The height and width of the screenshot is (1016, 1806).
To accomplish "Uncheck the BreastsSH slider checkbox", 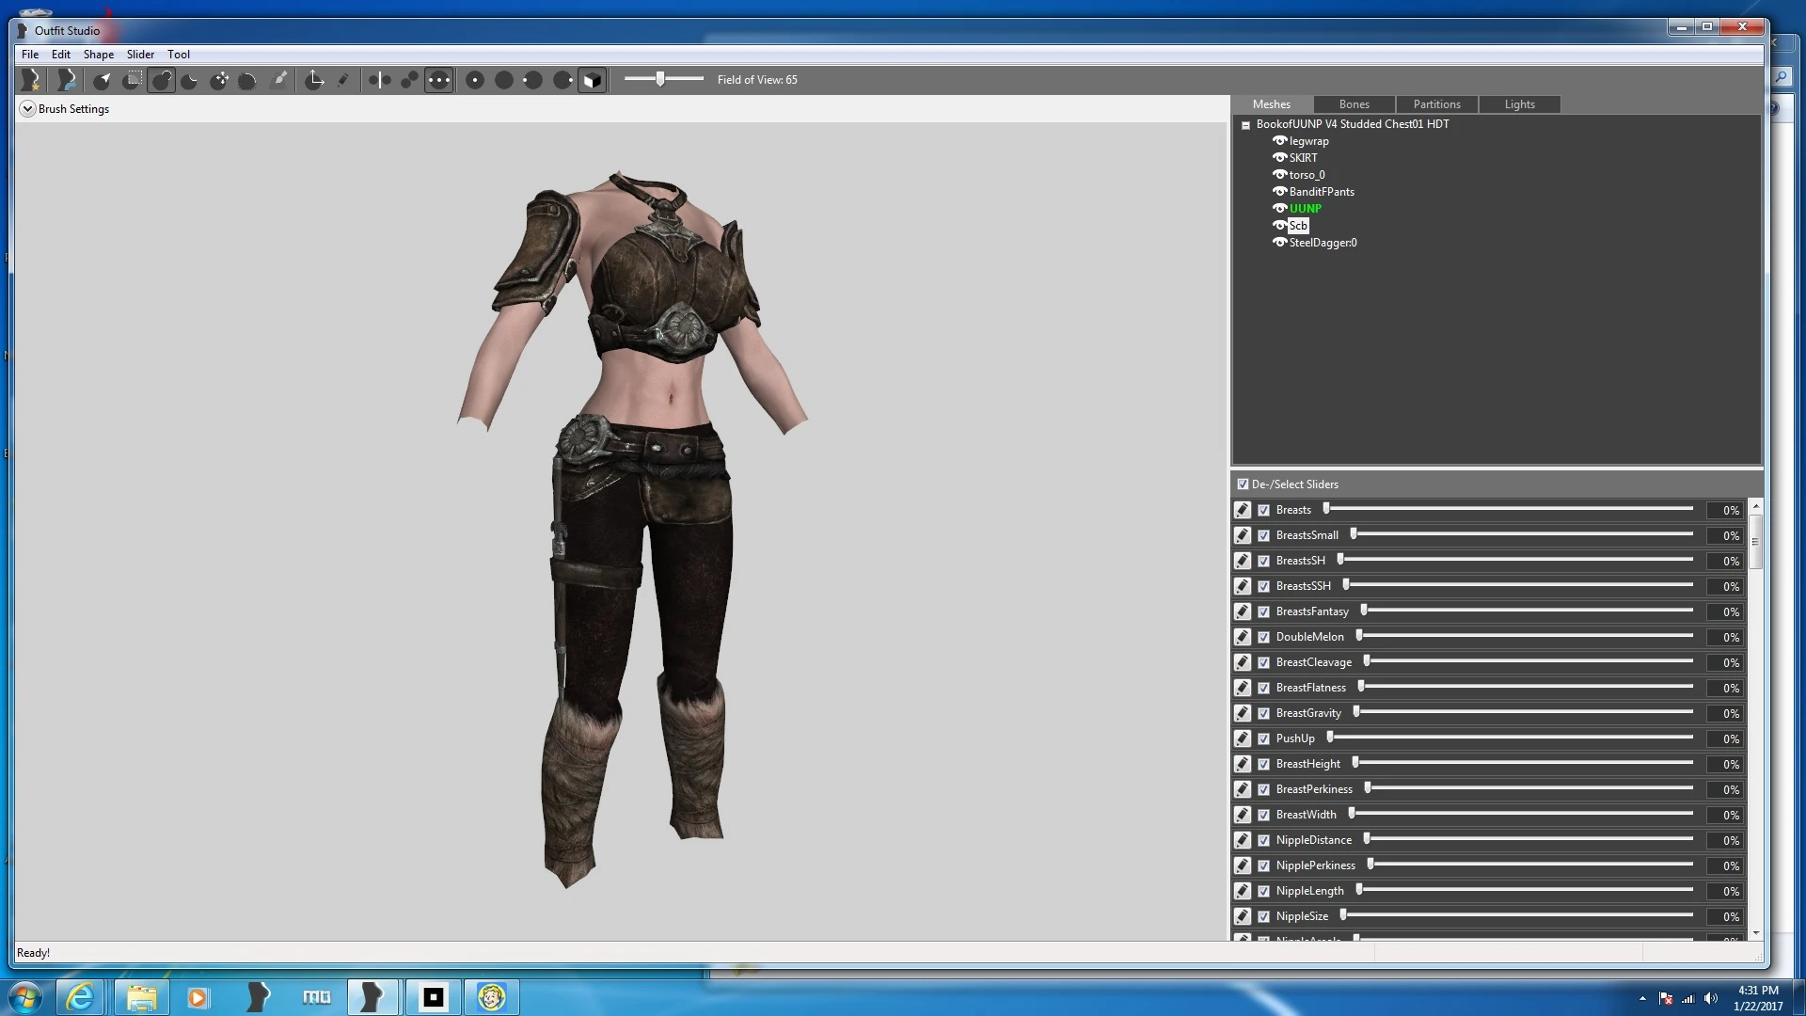I will pyautogui.click(x=1264, y=561).
